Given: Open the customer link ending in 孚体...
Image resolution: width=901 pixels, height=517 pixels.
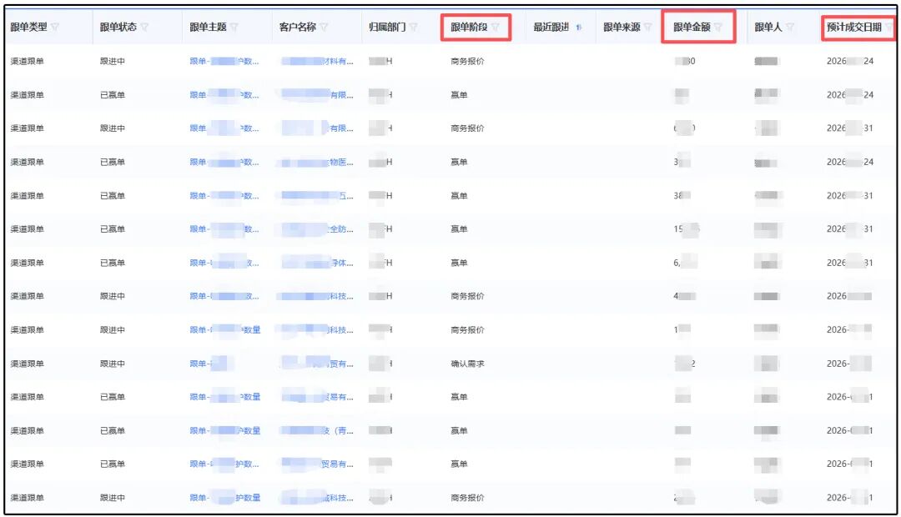Looking at the screenshot, I should (317, 264).
